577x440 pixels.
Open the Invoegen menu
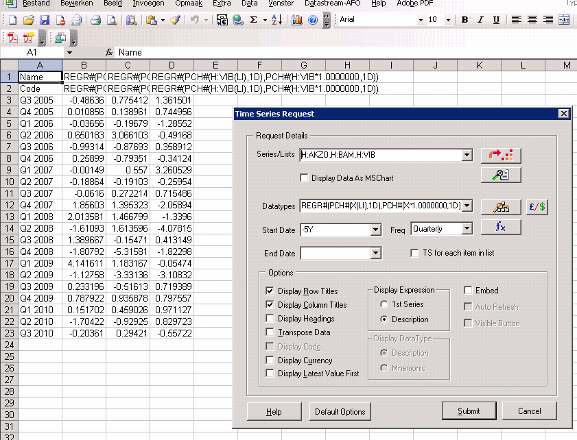[148, 3]
